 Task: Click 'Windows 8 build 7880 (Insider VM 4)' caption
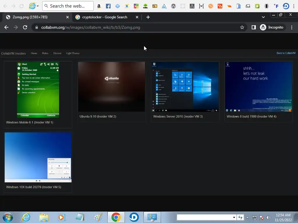(251, 116)
